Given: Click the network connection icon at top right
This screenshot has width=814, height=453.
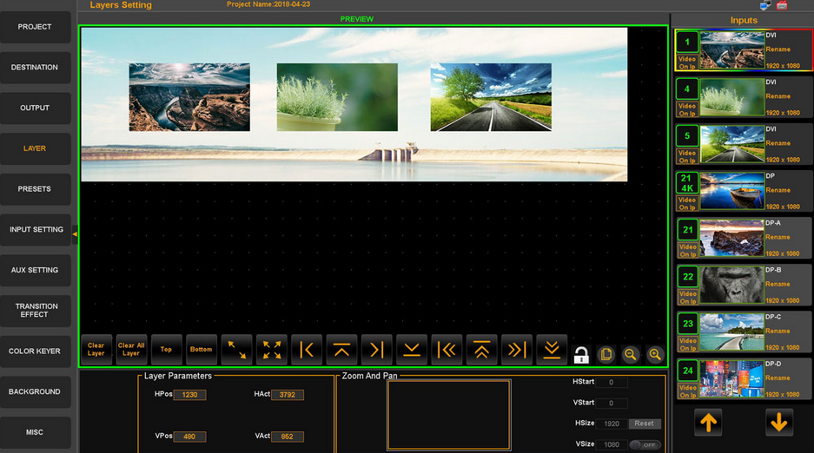Looking at the screenshot, I should pyautogui.click(x=765, y=5).
